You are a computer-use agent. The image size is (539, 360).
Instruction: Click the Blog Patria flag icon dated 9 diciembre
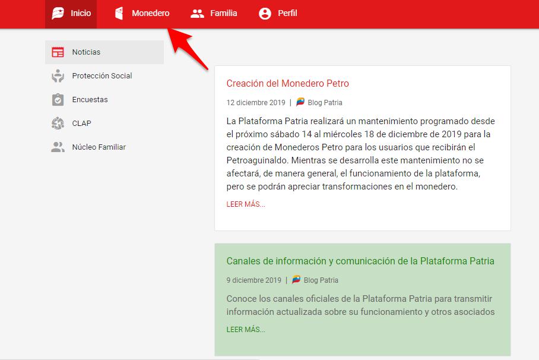(296, 279)
